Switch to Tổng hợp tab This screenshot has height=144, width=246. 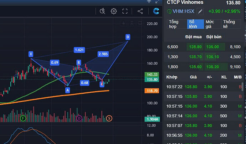(x=177, y=24)
